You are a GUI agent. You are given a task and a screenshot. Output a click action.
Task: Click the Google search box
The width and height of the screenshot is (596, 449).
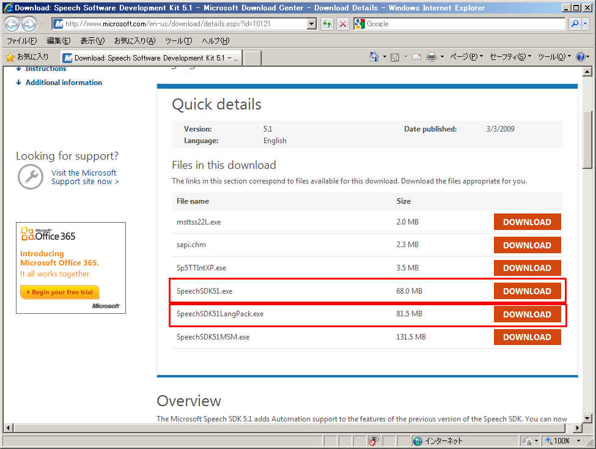(x=465, y=24)
